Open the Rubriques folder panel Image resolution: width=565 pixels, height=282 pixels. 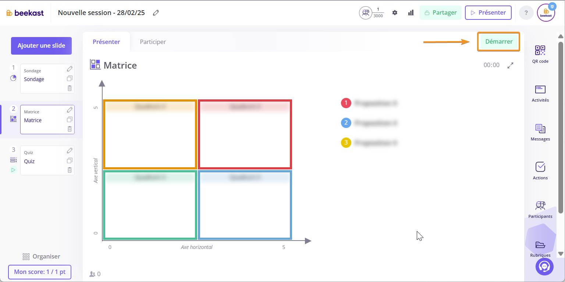540,248
